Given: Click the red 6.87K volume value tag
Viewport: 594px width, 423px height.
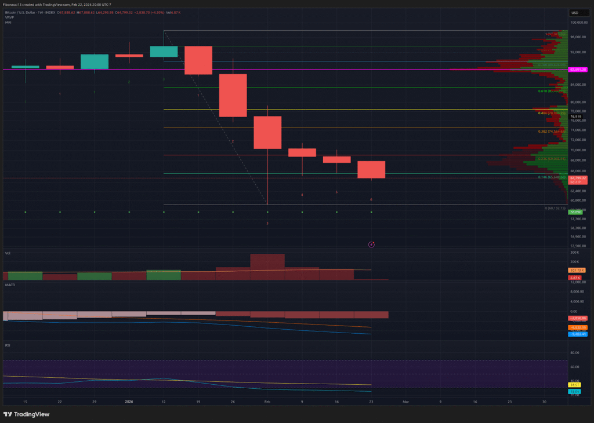Looking at the screenshot, I should tap(575, 278).
